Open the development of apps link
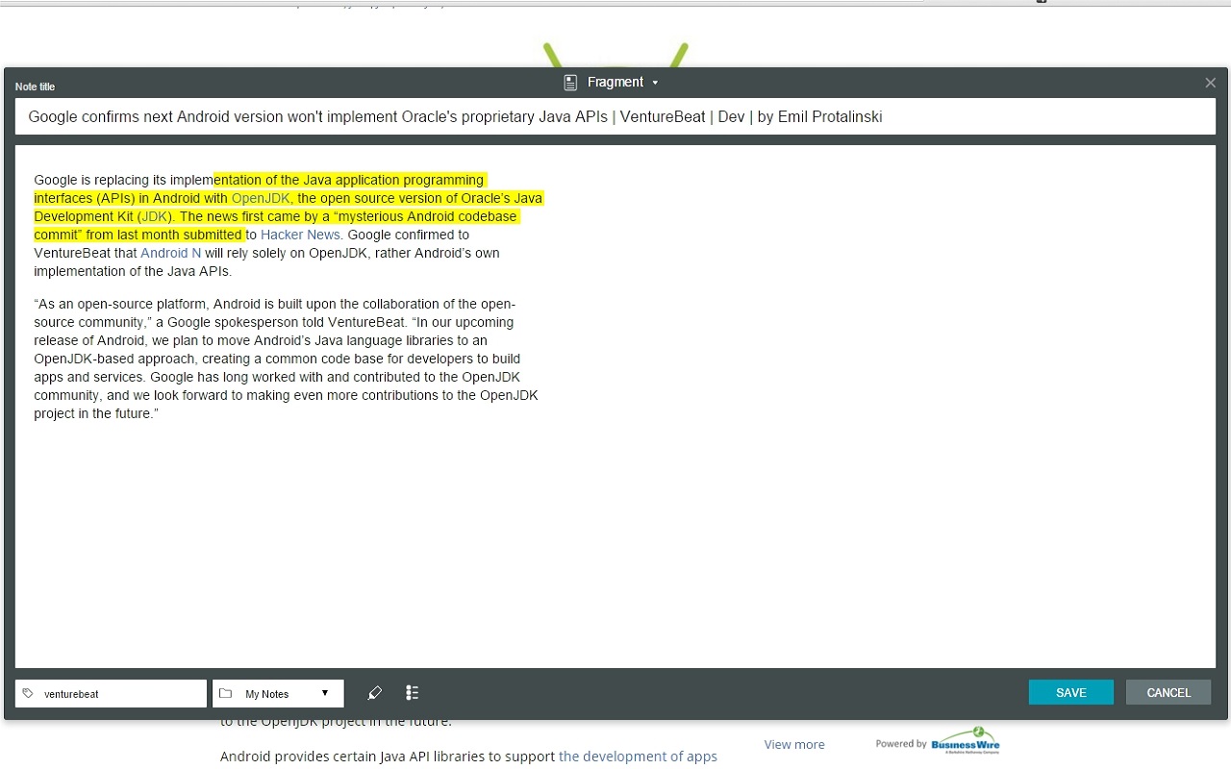This screenshot has width=1231, height=769. click(x=638, y=757)
